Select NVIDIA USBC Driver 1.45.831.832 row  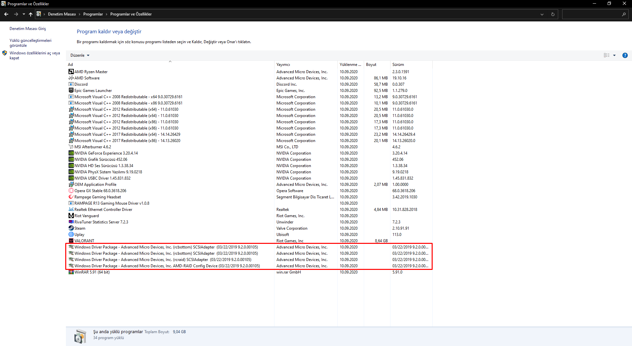coord(249,178)
